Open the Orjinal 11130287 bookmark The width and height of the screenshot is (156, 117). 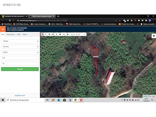tap(91, 24)
